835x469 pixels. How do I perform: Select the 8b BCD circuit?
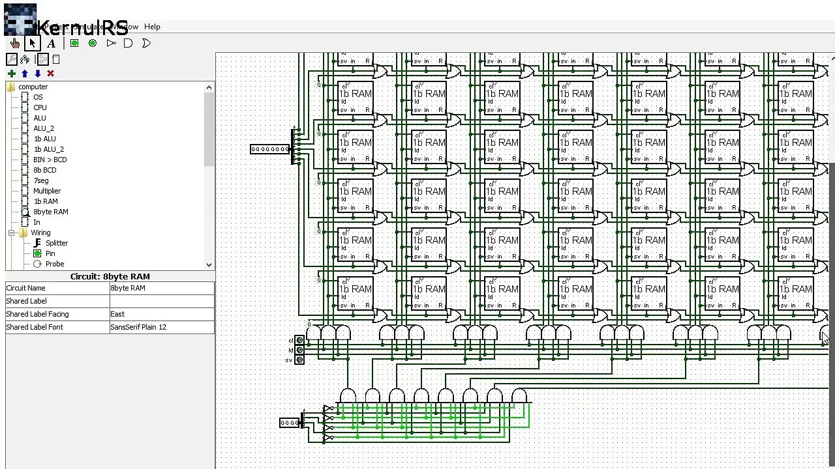click(x=45, y=170)
